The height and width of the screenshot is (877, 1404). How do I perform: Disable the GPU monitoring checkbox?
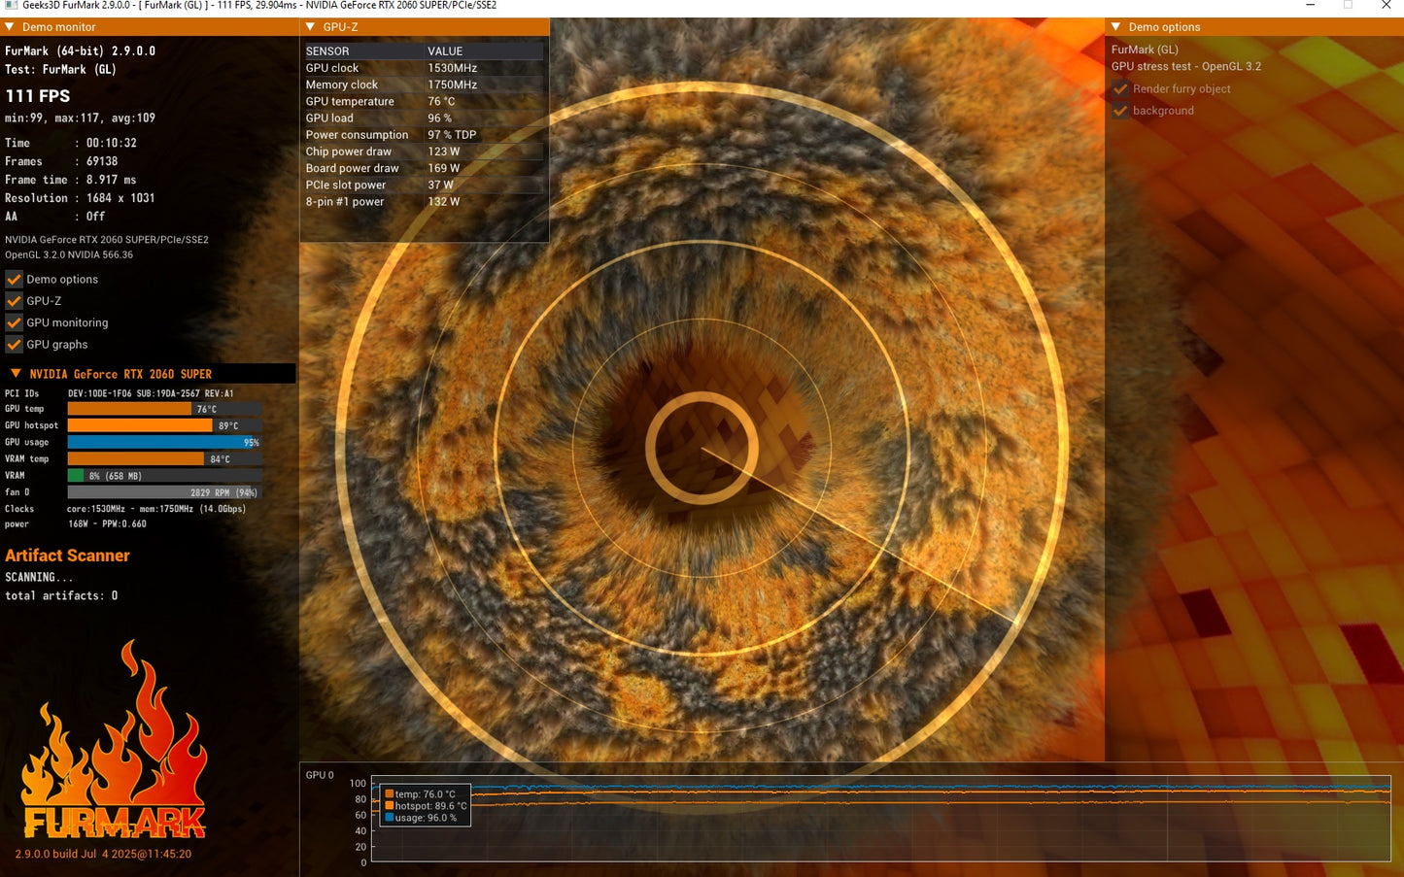(14, 322)
